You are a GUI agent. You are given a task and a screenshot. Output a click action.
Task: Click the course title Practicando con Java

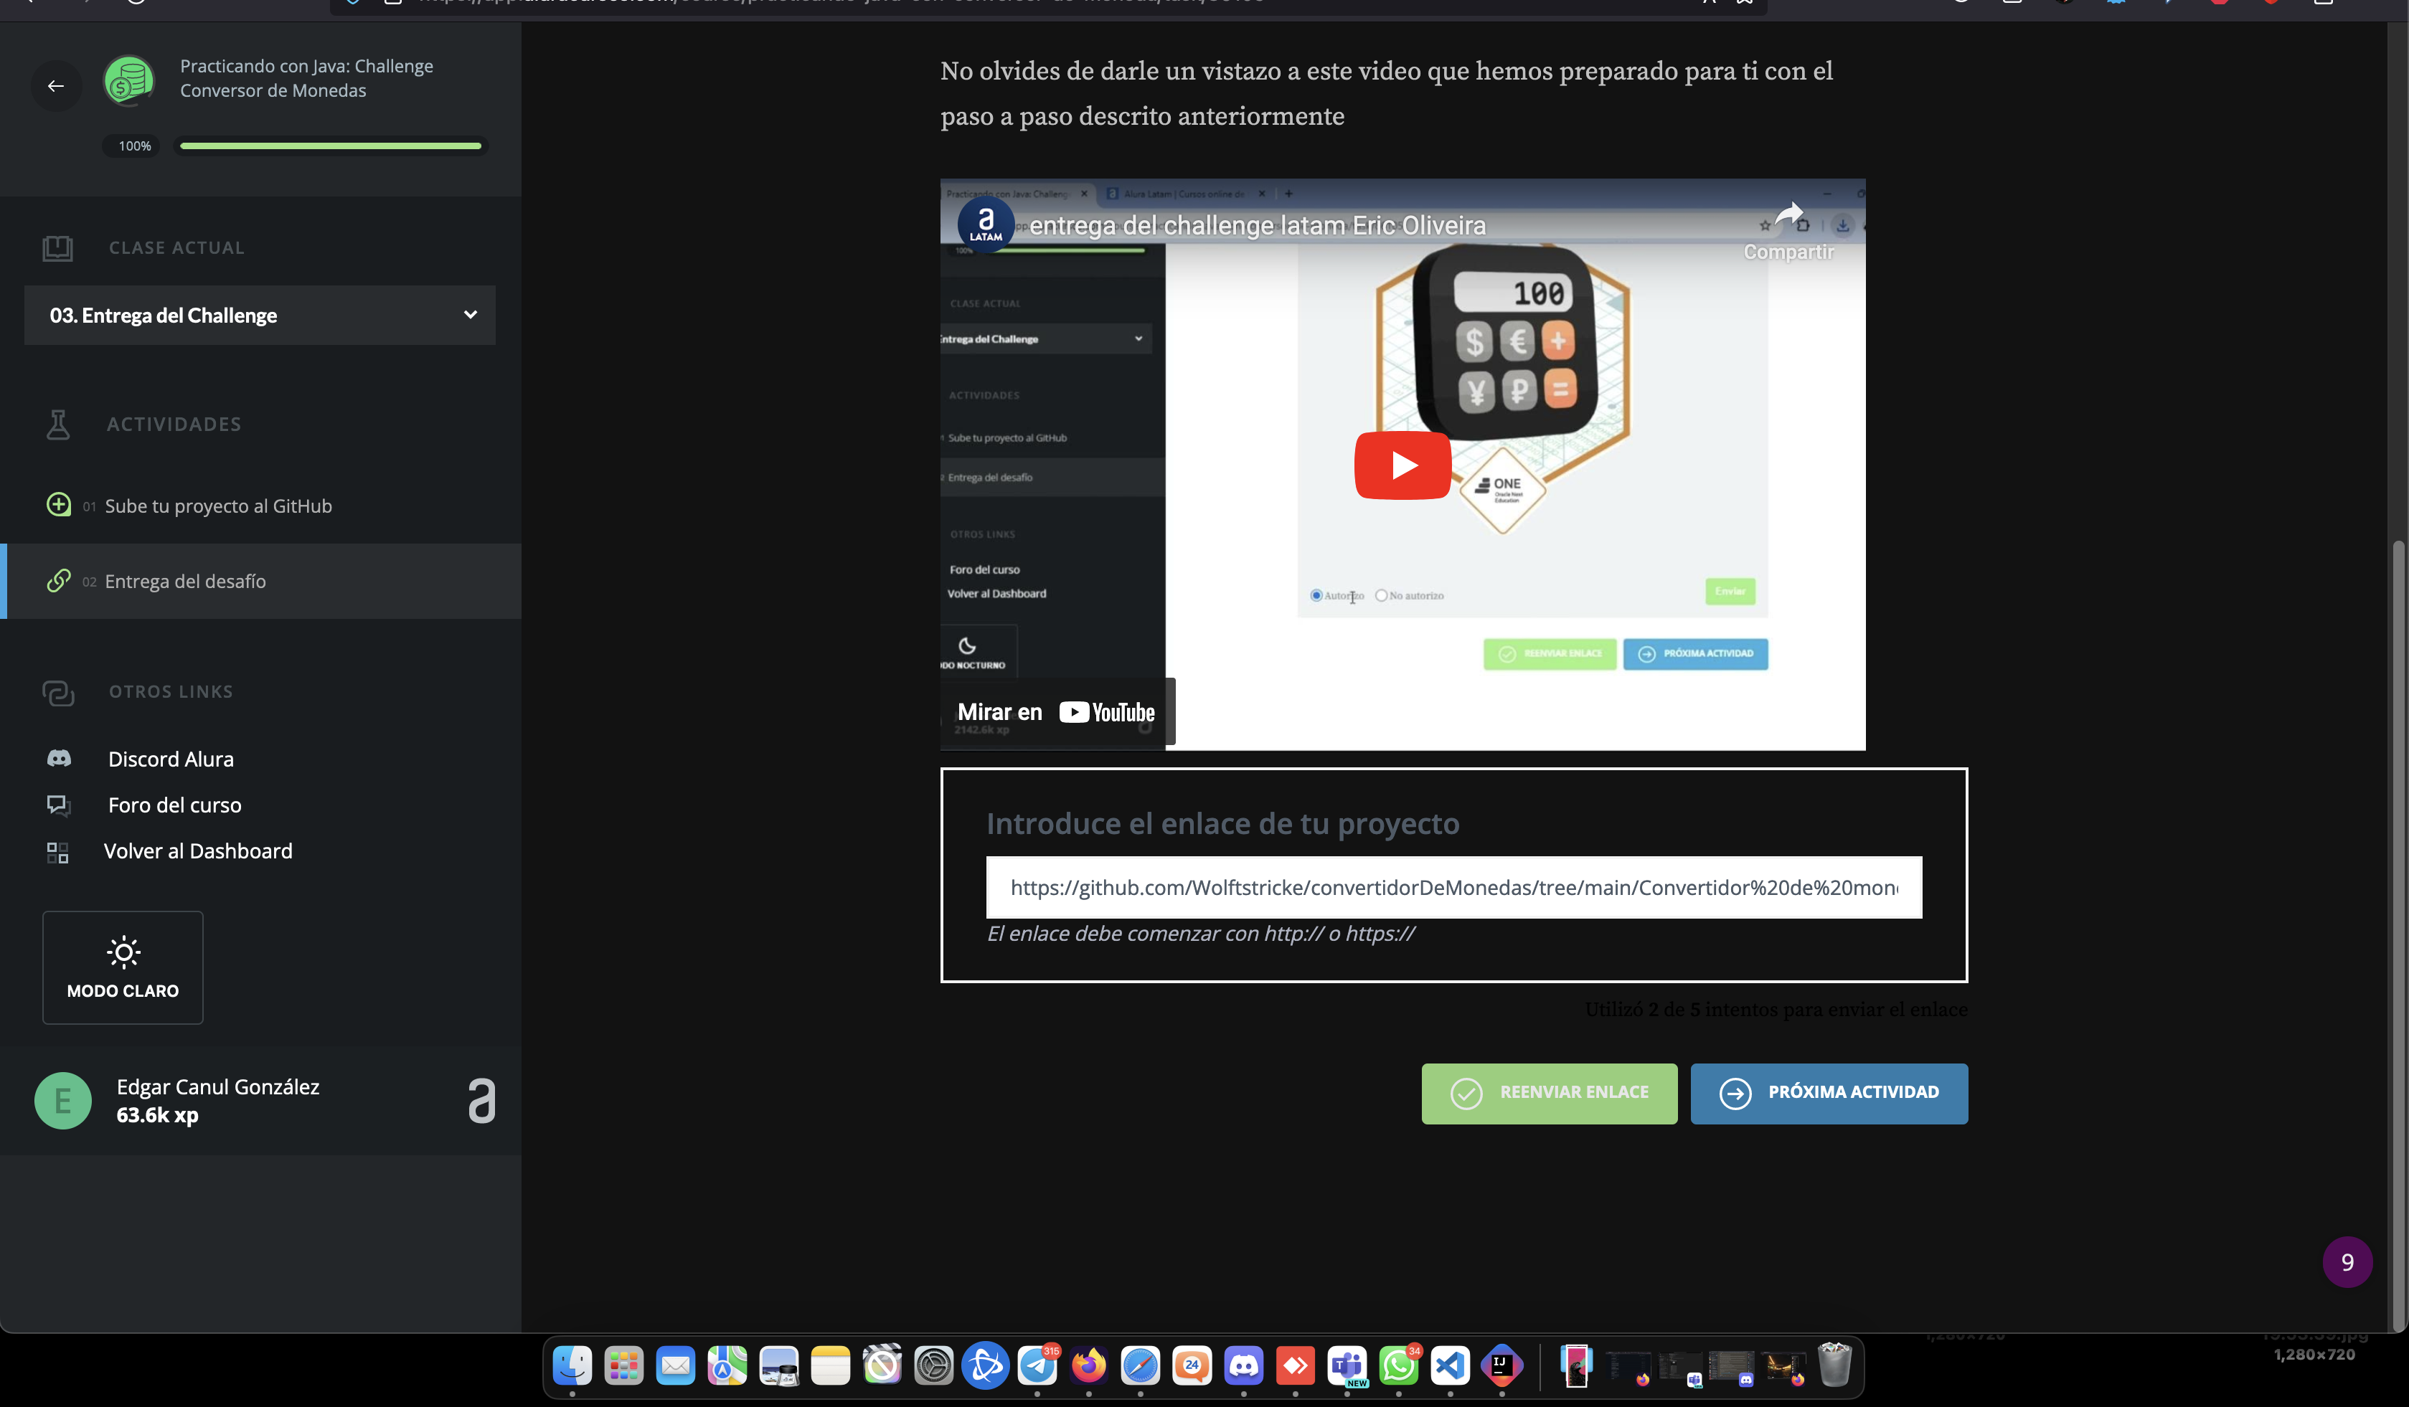pos(307,78)
